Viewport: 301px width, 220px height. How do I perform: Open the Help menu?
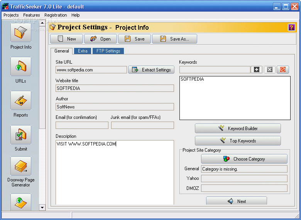pos(75,15)
